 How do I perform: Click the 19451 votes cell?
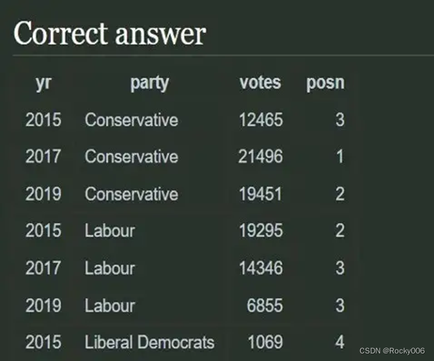(x=260, y=194)
